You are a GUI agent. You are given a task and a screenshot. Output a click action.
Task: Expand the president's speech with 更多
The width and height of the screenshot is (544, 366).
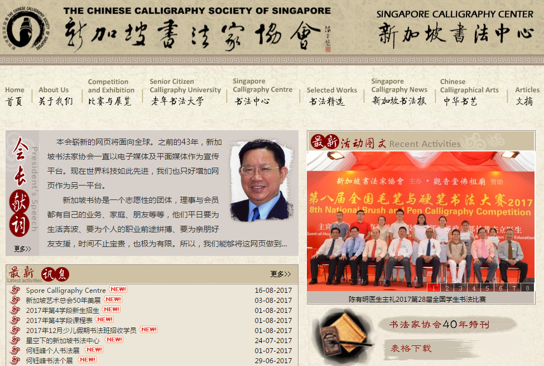pyautogui.click(x=22, y=249)
